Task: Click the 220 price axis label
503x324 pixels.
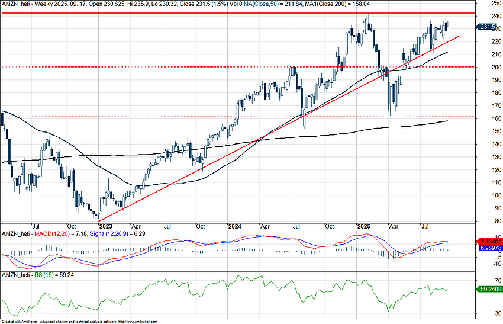Action: pyautogui.click(x=496, y=41)
